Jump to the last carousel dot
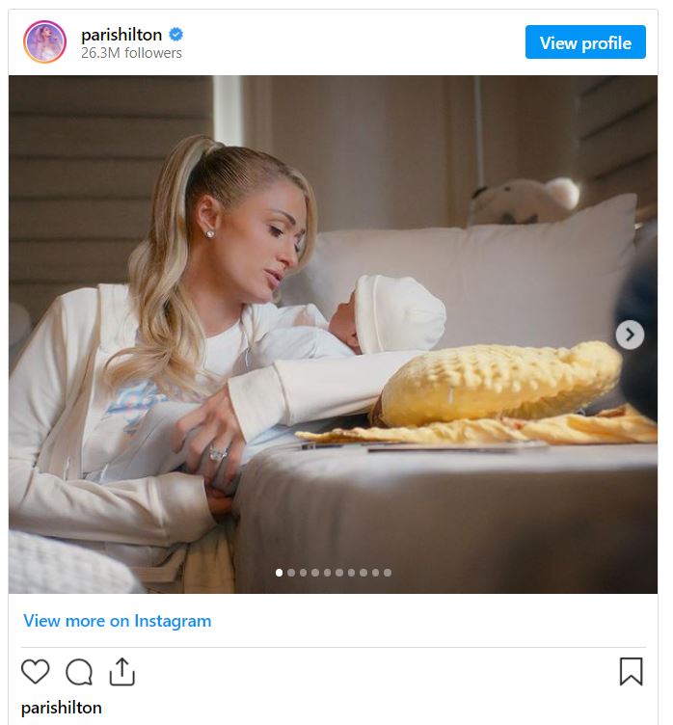This screenshot has width=673, height=725. coord(388,573)
